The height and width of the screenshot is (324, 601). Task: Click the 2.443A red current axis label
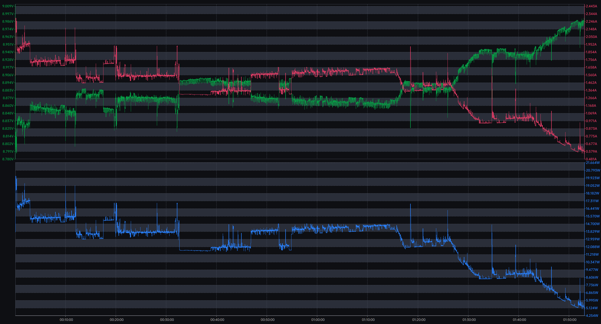click(592, 6)
